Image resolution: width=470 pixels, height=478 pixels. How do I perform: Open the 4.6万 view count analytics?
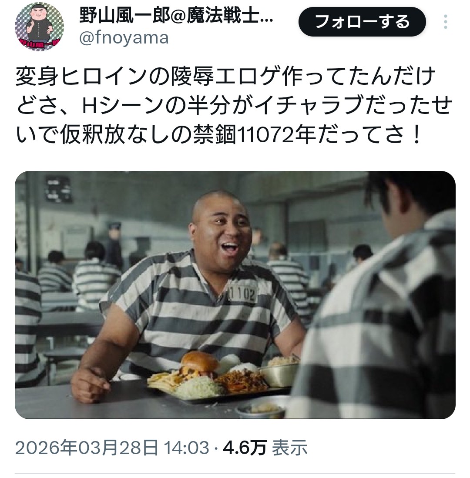pos(245,448)
